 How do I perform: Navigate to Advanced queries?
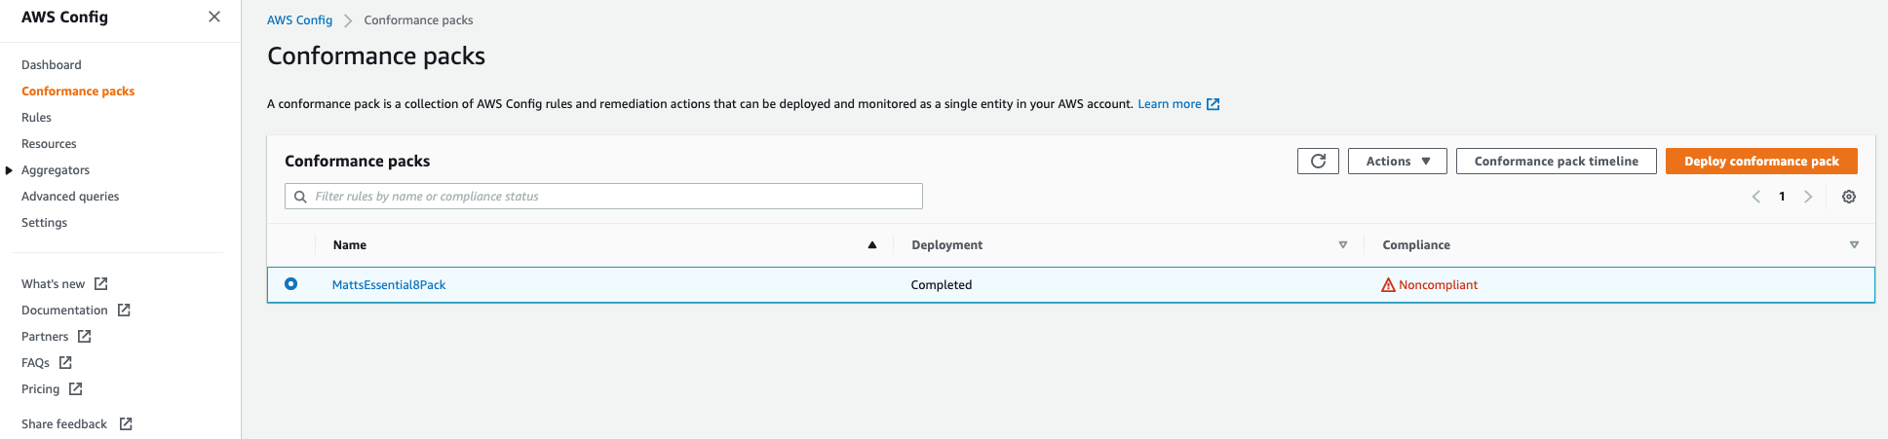tap(70, 197)
